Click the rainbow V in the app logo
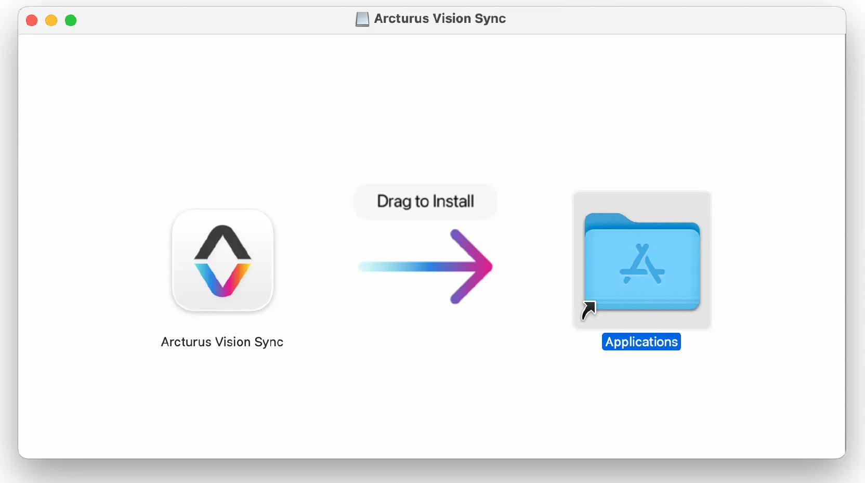865x483 pixels. tap(222, 280)
